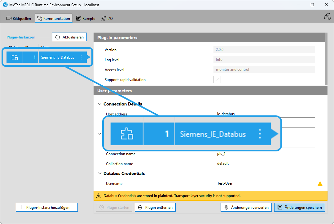Open three-dot menu for Siemens_IE_Databus
The width and height of the screenshot is (334, 224).
tap(81, 57)
